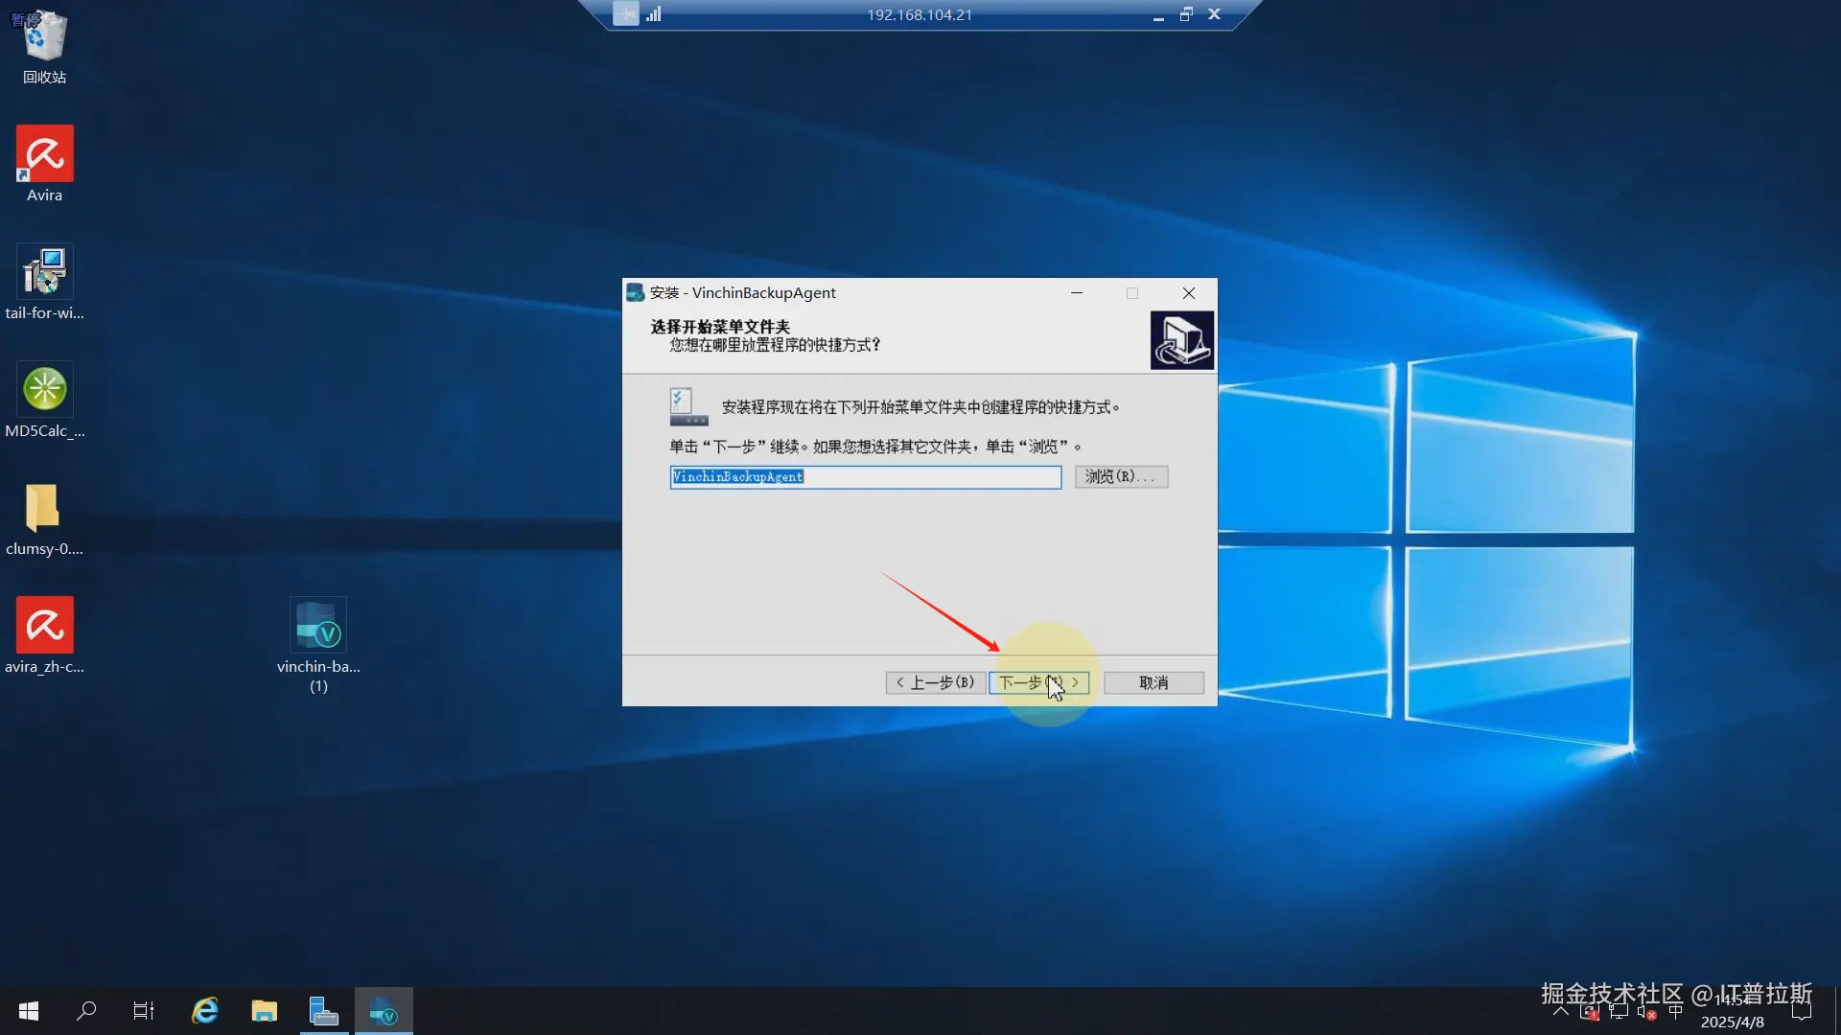
Task: Open Task View on the taskbar
Action: click(144, 1011)
